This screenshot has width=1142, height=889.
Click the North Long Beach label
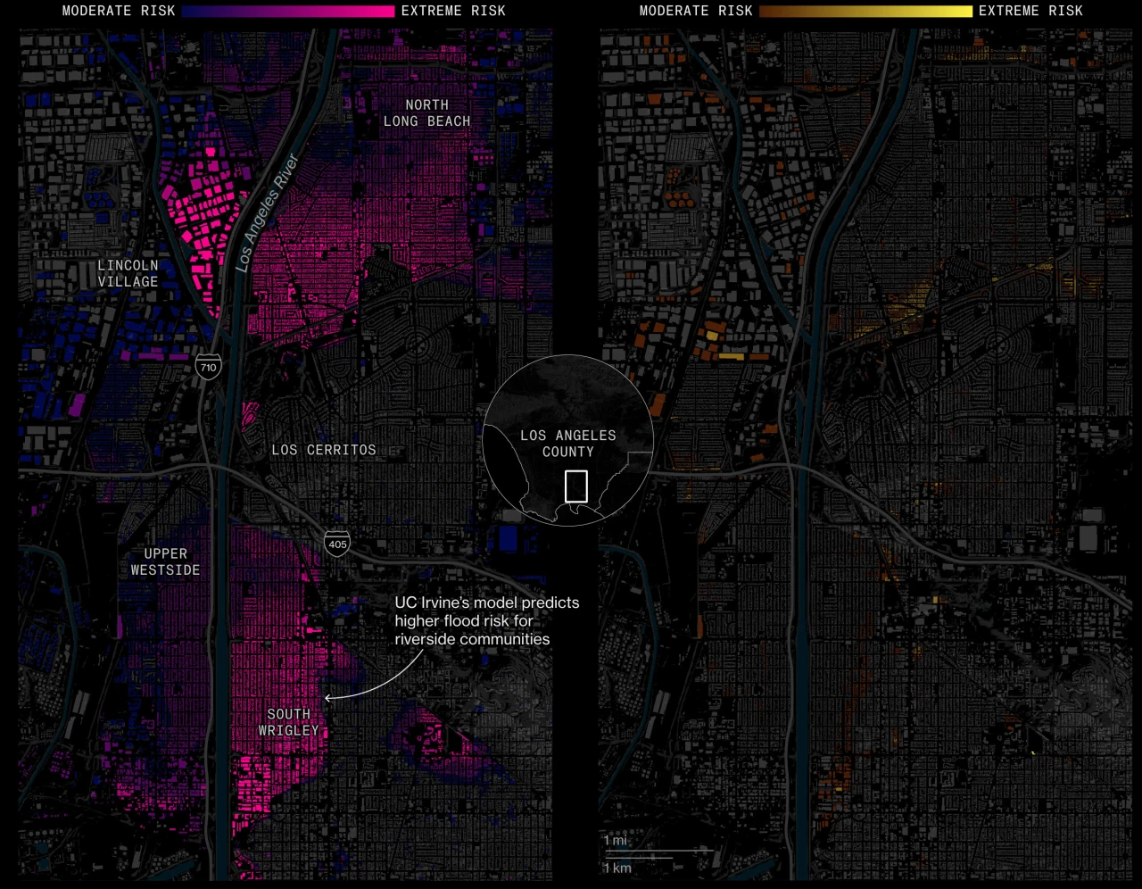(426, 112)
